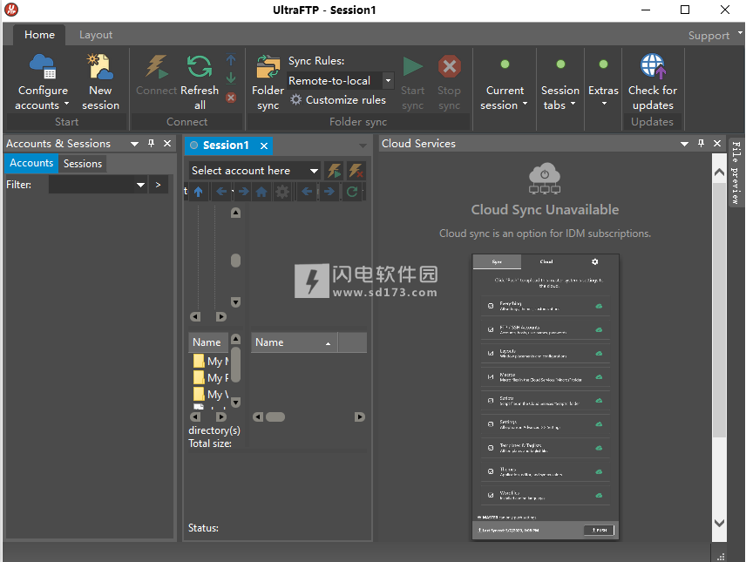Click the connect lightning icon beside account dropdown
Image resolution: width=746 pixels, height=562 pixels.
(x=334, y=171)
